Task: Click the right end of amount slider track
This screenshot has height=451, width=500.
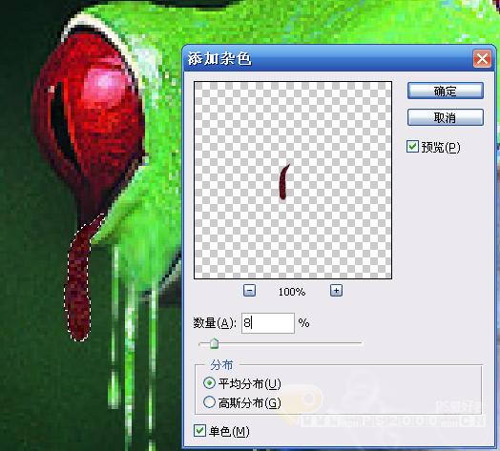Action: click(x=361, y=343)
